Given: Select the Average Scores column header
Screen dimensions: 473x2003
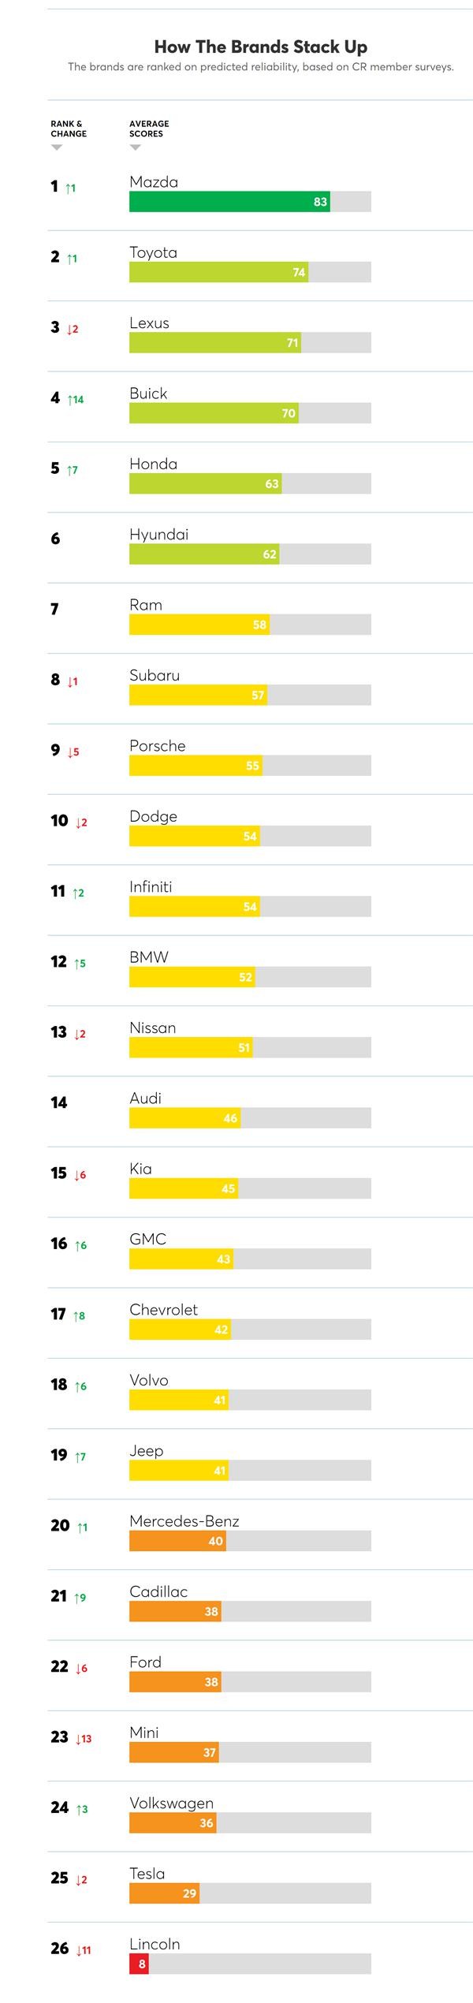Looking at the screenshot, I should pyautogui.click(x=149, y=129).
